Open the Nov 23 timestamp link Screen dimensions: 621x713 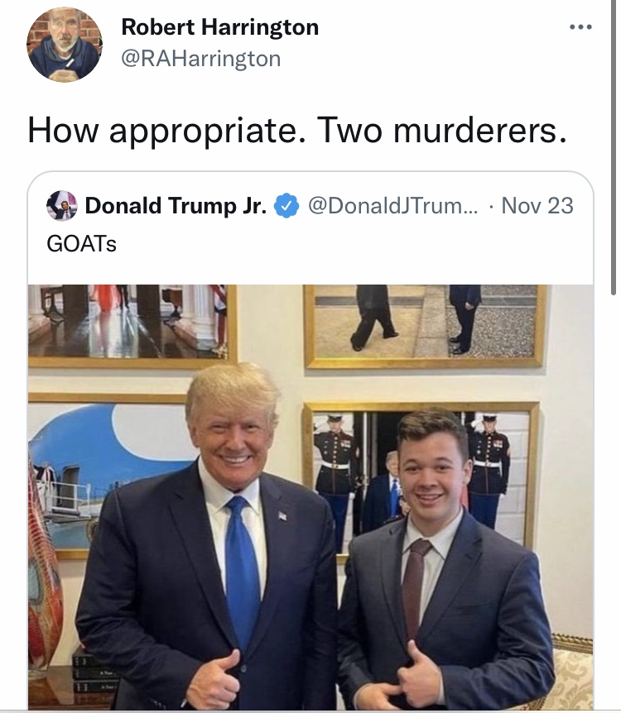coord(537,205)
